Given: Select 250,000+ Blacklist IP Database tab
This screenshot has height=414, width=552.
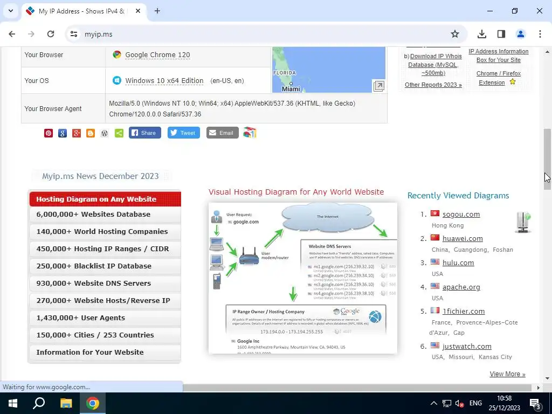Looking at the screenshot, I should coord(105,266).
